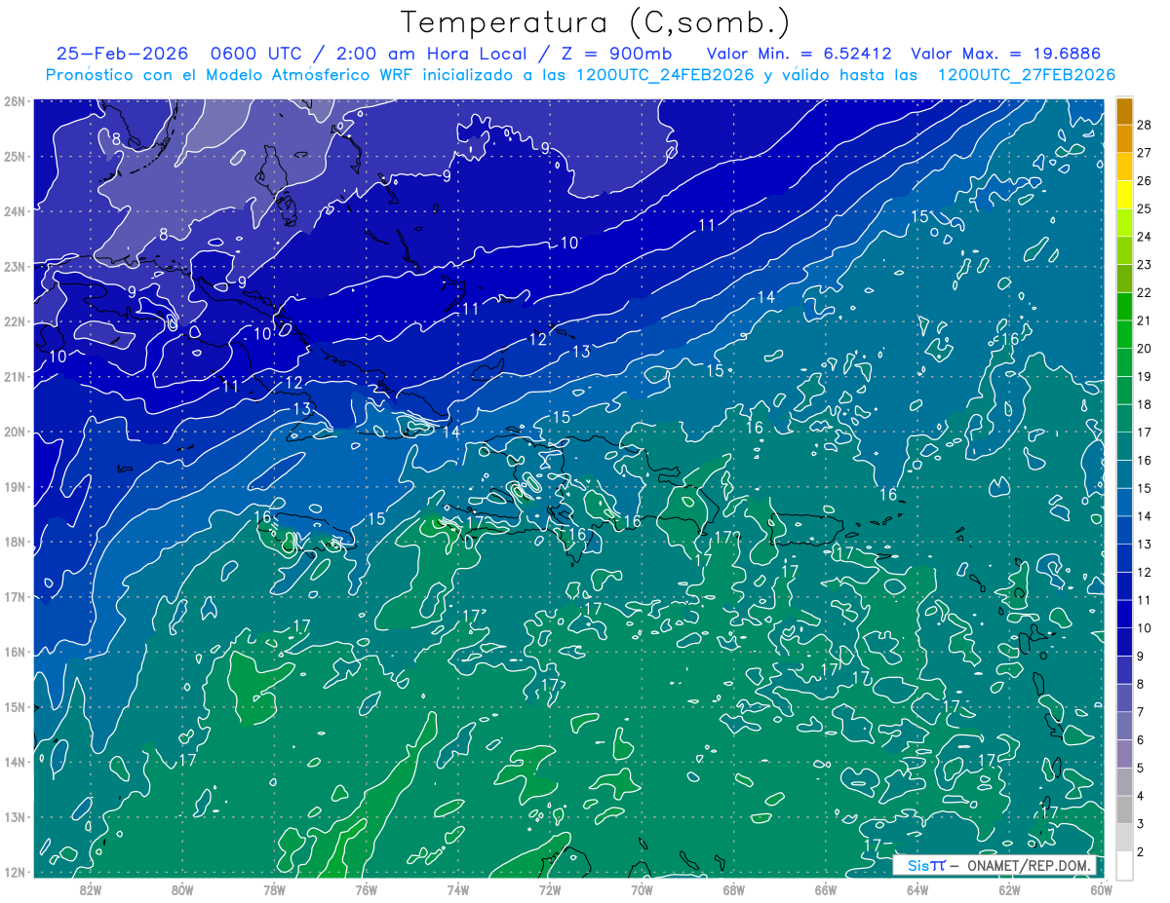
Task: Click the '0600 UTC' time label
Action: tap(255, 54)
